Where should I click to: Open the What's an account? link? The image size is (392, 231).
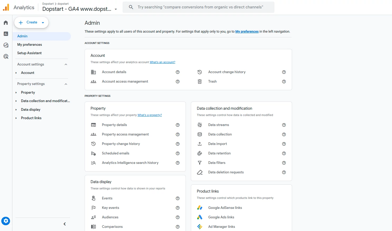(x=162, y=62)
